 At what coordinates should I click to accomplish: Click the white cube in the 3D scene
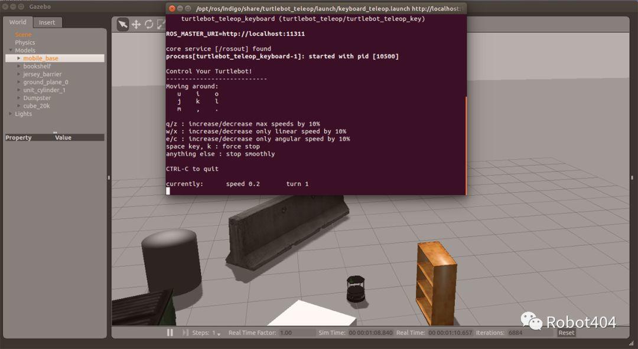click(x=312, y=313)
